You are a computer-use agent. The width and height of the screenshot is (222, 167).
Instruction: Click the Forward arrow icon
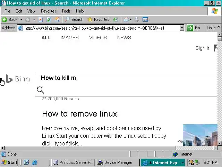pos(28,19)
